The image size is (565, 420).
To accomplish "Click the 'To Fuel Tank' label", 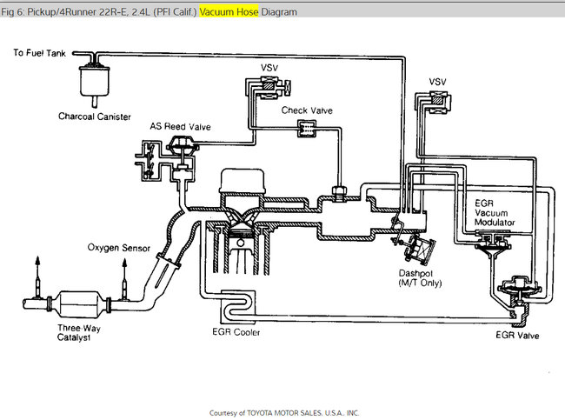I will (40, 53).
